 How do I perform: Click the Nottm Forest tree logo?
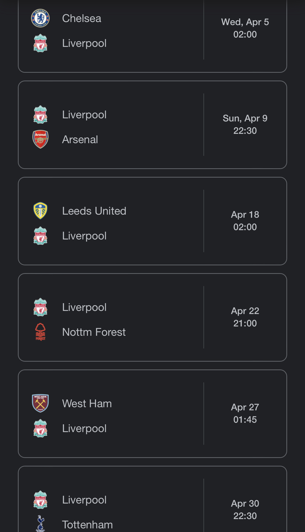(x=40, y=332)
